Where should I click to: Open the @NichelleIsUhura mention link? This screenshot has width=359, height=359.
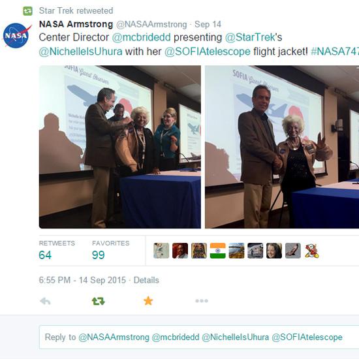(80, 52)
